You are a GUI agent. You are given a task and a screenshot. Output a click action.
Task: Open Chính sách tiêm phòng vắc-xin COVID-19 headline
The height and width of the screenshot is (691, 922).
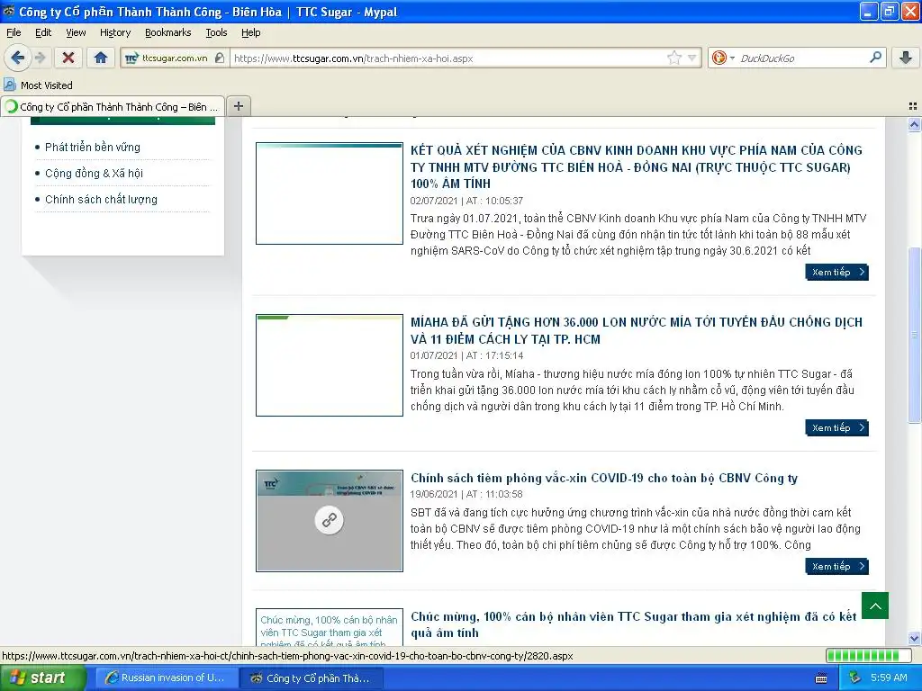[604, 478]
